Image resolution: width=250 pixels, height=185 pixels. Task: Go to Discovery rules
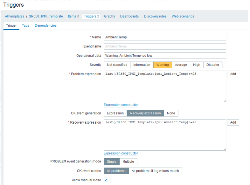point(155,16)
